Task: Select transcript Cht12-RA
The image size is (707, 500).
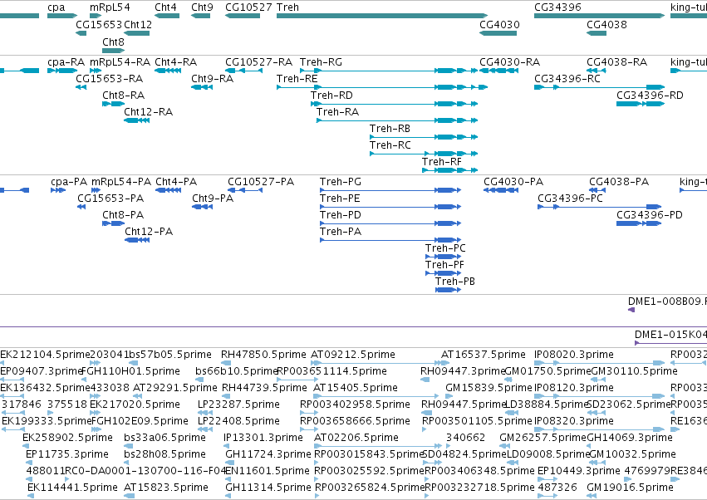Action: (x=136, y=120)
